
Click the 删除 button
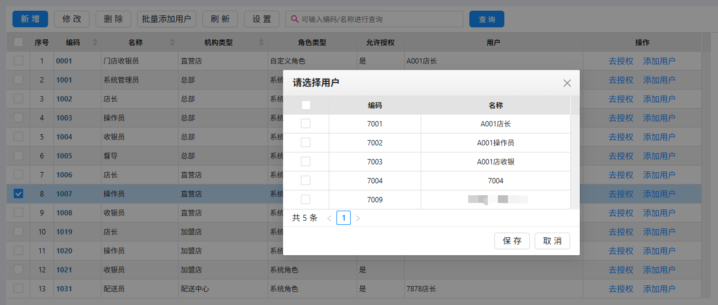tap(113, 19)
